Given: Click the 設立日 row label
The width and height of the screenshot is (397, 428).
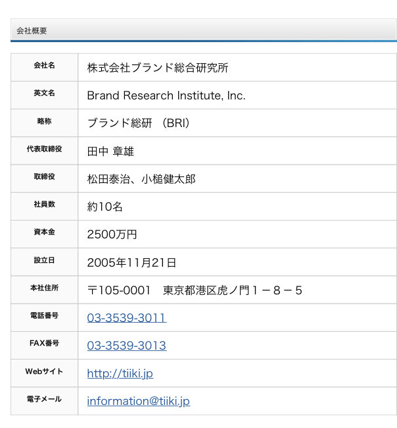Looking at the screenshot, I should 44,260.
